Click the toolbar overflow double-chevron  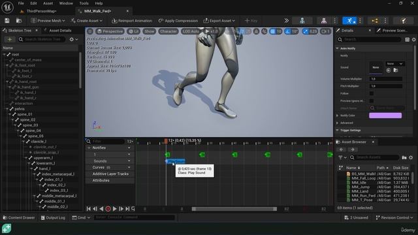tap(286, 20)
